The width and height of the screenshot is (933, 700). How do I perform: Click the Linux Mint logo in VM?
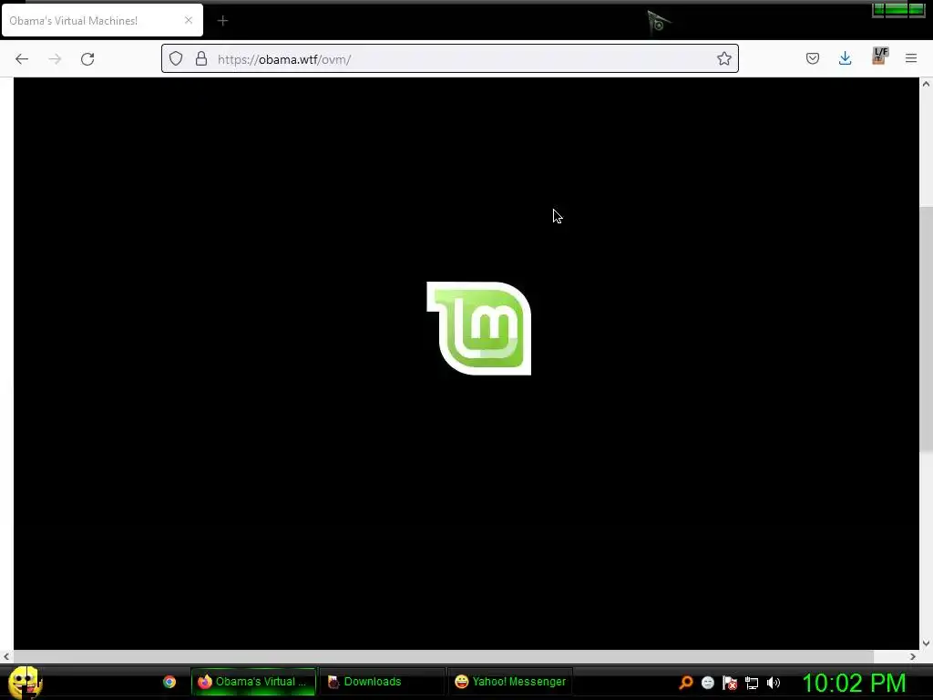click(479, 328)
